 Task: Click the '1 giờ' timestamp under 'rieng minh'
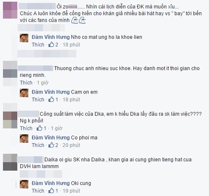[43, 83]
